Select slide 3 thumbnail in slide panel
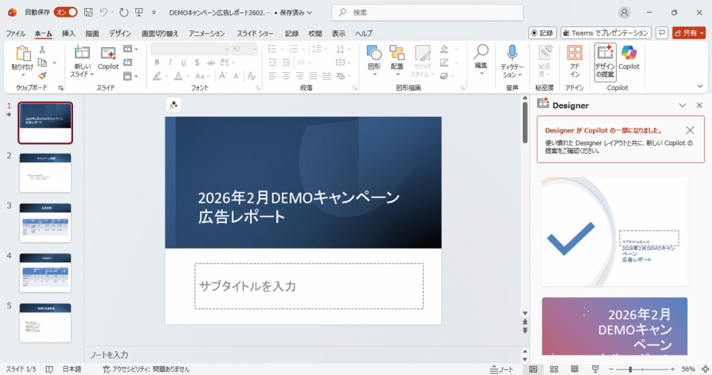 coord(45,223)
